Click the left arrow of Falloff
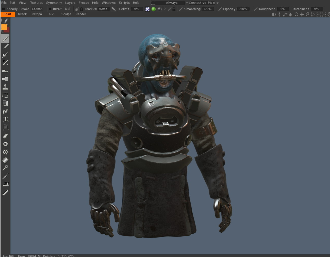The width and height of the screenshot is (330, 257). (119, 9)
